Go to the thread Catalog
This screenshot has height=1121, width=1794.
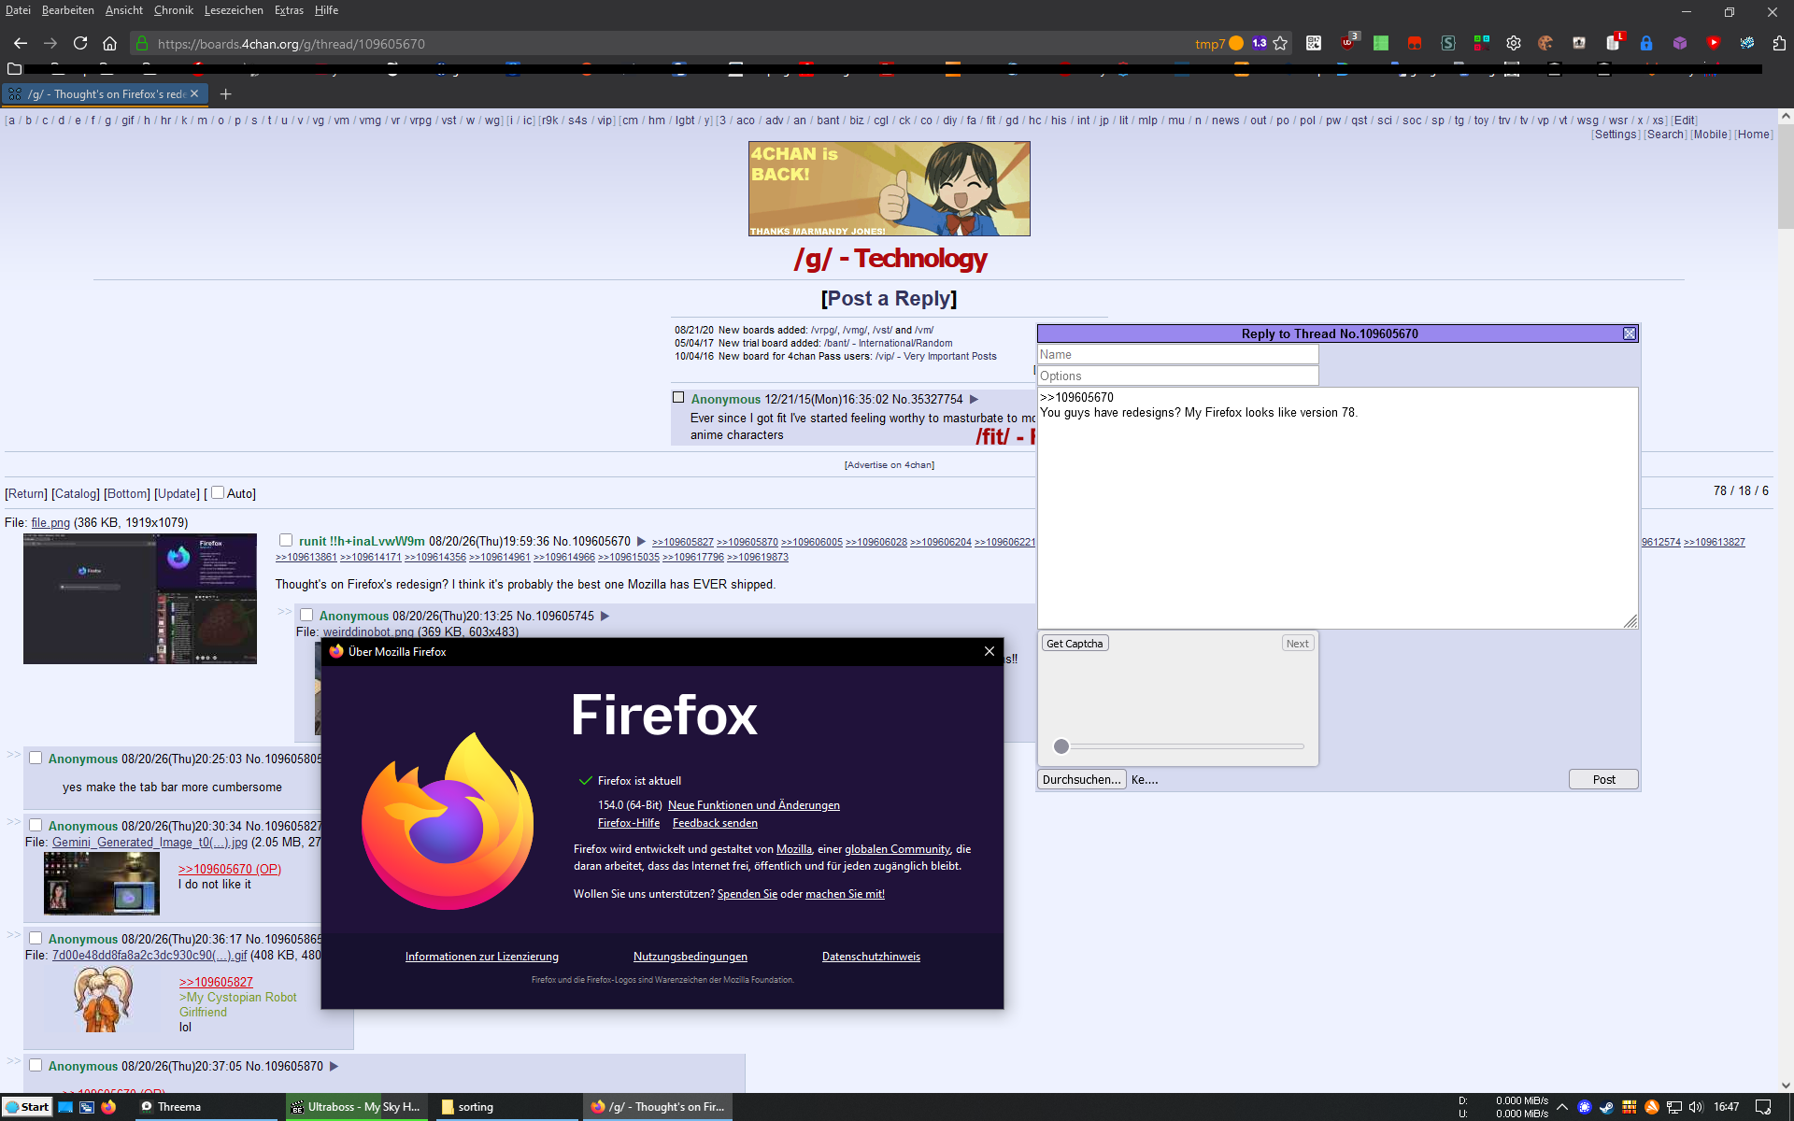[76, 493]
